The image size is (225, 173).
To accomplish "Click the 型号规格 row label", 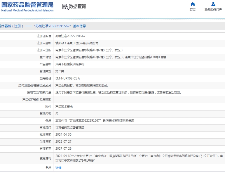I will tap(45, 78).
